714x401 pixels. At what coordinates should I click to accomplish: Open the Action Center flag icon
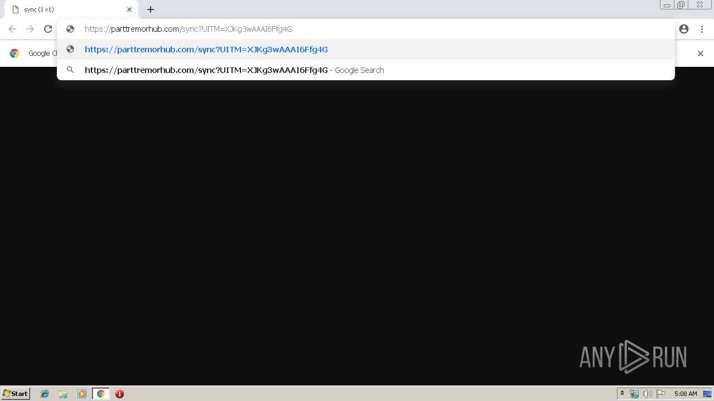click(661, 394)
